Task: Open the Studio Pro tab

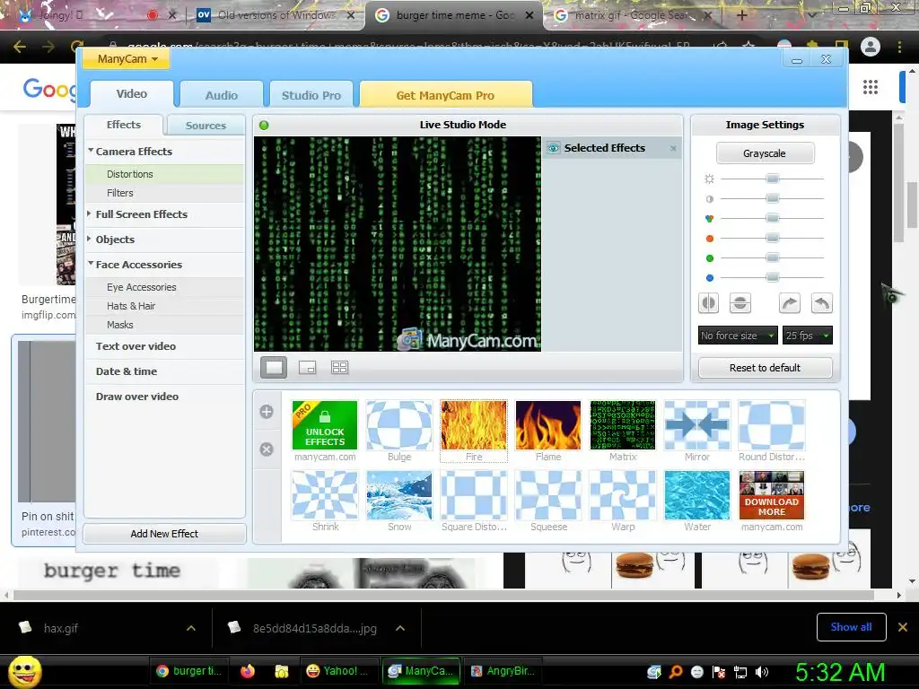Action: click(x=311, y=95)
